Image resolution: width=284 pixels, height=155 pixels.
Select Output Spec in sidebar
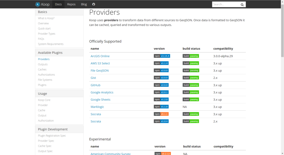coord(45,151)
